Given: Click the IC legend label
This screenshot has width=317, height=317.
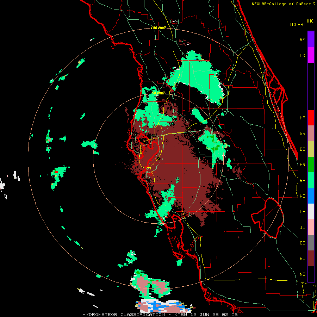Looking at the screenshot, I should (x=302, y=228).
